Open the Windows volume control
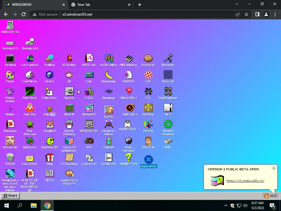The width and height of the screenshot is (281, 211). point(245,206)
